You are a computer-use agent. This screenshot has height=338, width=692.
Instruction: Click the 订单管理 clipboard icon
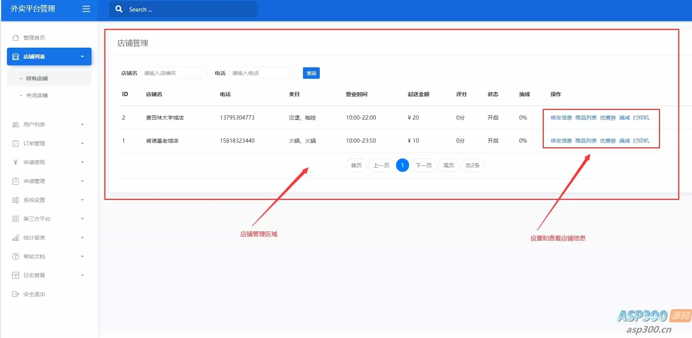[x=15, y=143]
